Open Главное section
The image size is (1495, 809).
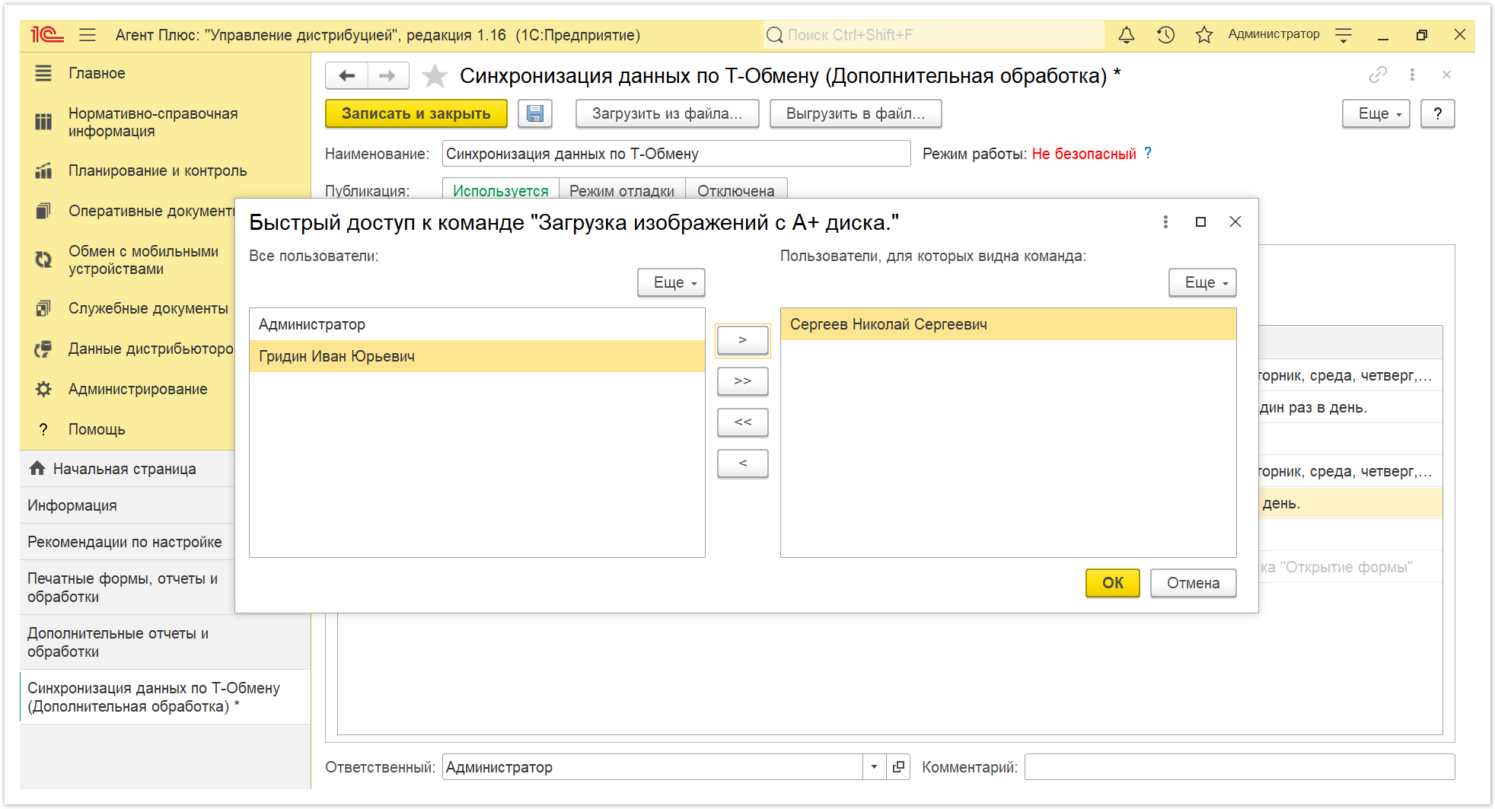(x=97, y=73)
